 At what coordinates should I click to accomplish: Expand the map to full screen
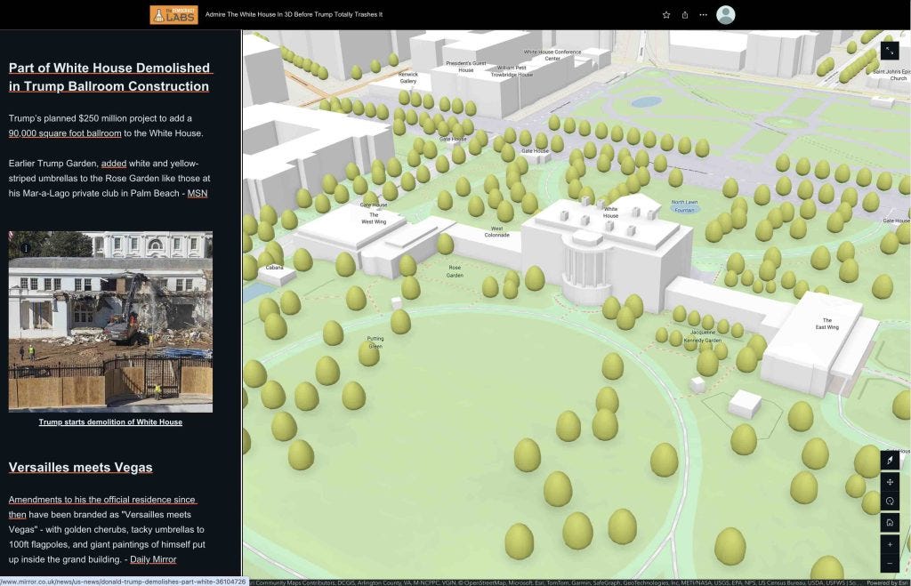coord(890,51)
